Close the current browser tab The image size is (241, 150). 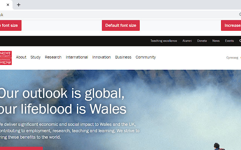click(x=8, y=5)
